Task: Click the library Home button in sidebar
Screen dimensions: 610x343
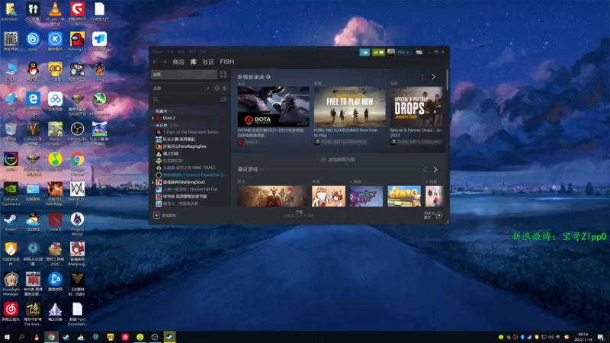Action: [x=184, y=74]
